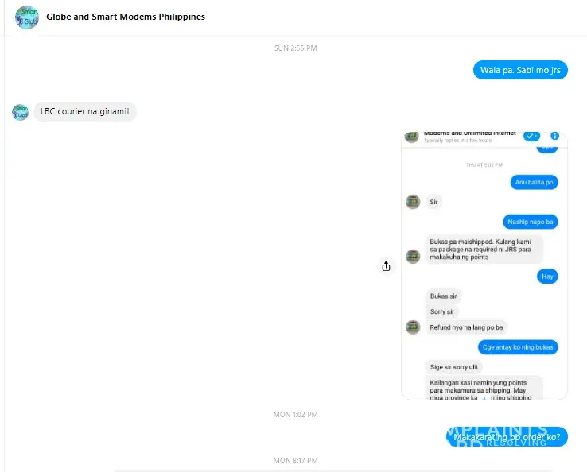The image size is (587, 472).
Task: Click the 'Anu balita po' bubble
Action: [534, 182]
